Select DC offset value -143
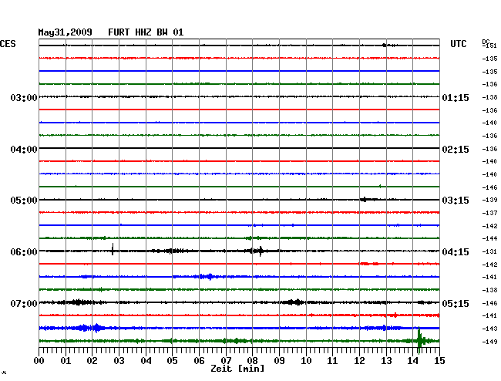This screenshot has width=501, height=381. 489,329
